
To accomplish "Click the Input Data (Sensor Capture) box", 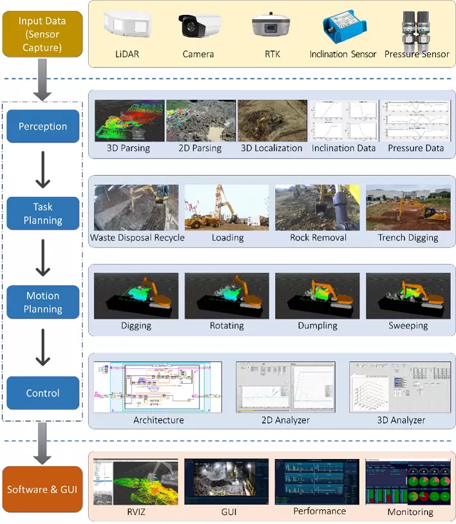I will (x=41, y=35).
